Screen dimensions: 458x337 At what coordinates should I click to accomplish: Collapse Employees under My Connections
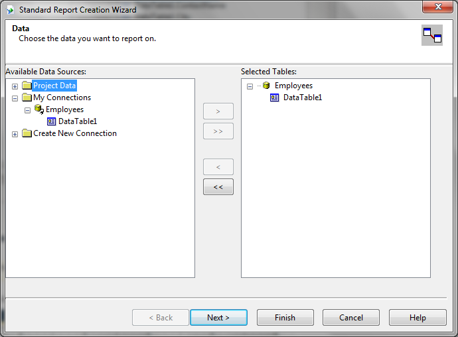[x=27, y=110]
